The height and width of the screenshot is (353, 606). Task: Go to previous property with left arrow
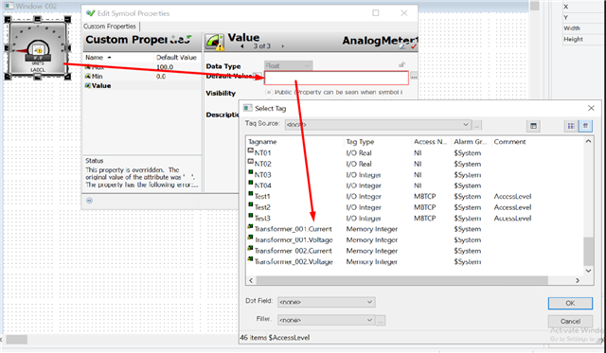242,46
